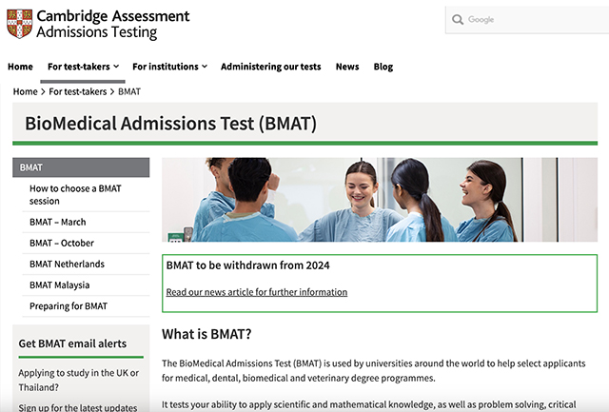Expand the For institutions dropdown
The image size is (609, 412).
click(x=169, y=67)
